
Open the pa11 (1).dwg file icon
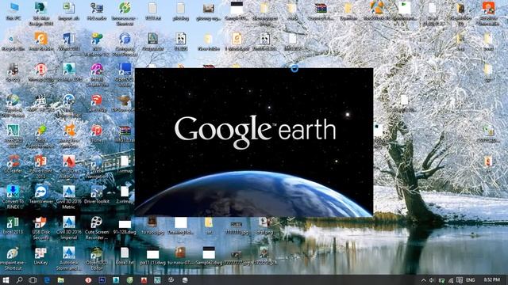coord(152,257)
